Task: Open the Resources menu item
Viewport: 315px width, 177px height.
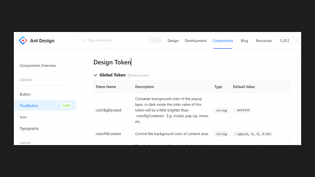Action: (264, 41)
